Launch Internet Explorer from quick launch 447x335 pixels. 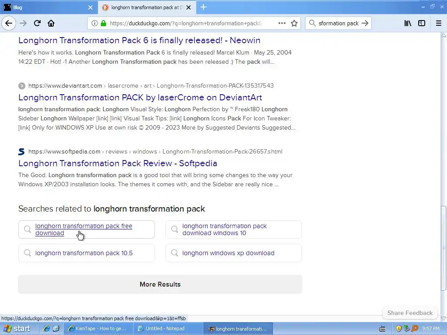tap(46, 328)
